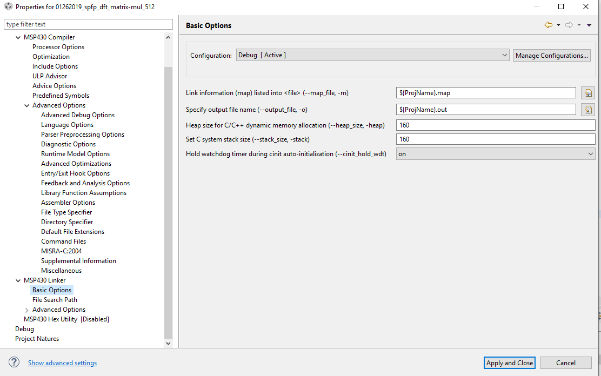601x376 pixels.
Task: Select Optimization under MSP430 Compiler
Action: pos(51,56)
